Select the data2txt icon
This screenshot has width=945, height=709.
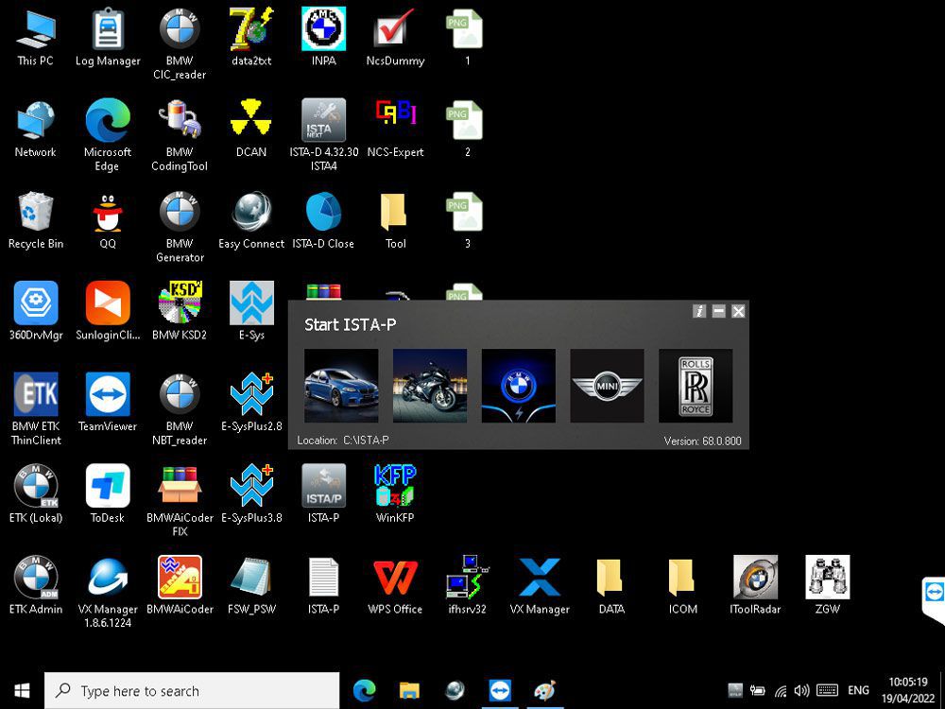tap(251, 38)
